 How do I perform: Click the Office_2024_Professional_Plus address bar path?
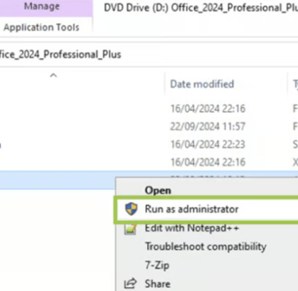click(x=60, y=55)
